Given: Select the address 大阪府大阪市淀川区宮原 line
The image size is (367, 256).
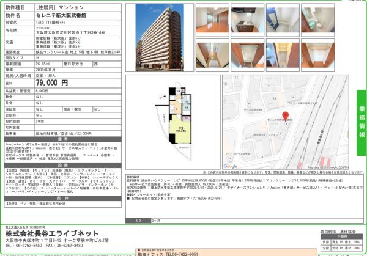Looking at the screenshot, I should pos(70,32).
